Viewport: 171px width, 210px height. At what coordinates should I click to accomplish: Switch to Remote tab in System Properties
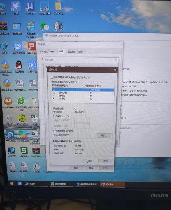(81, 52)
